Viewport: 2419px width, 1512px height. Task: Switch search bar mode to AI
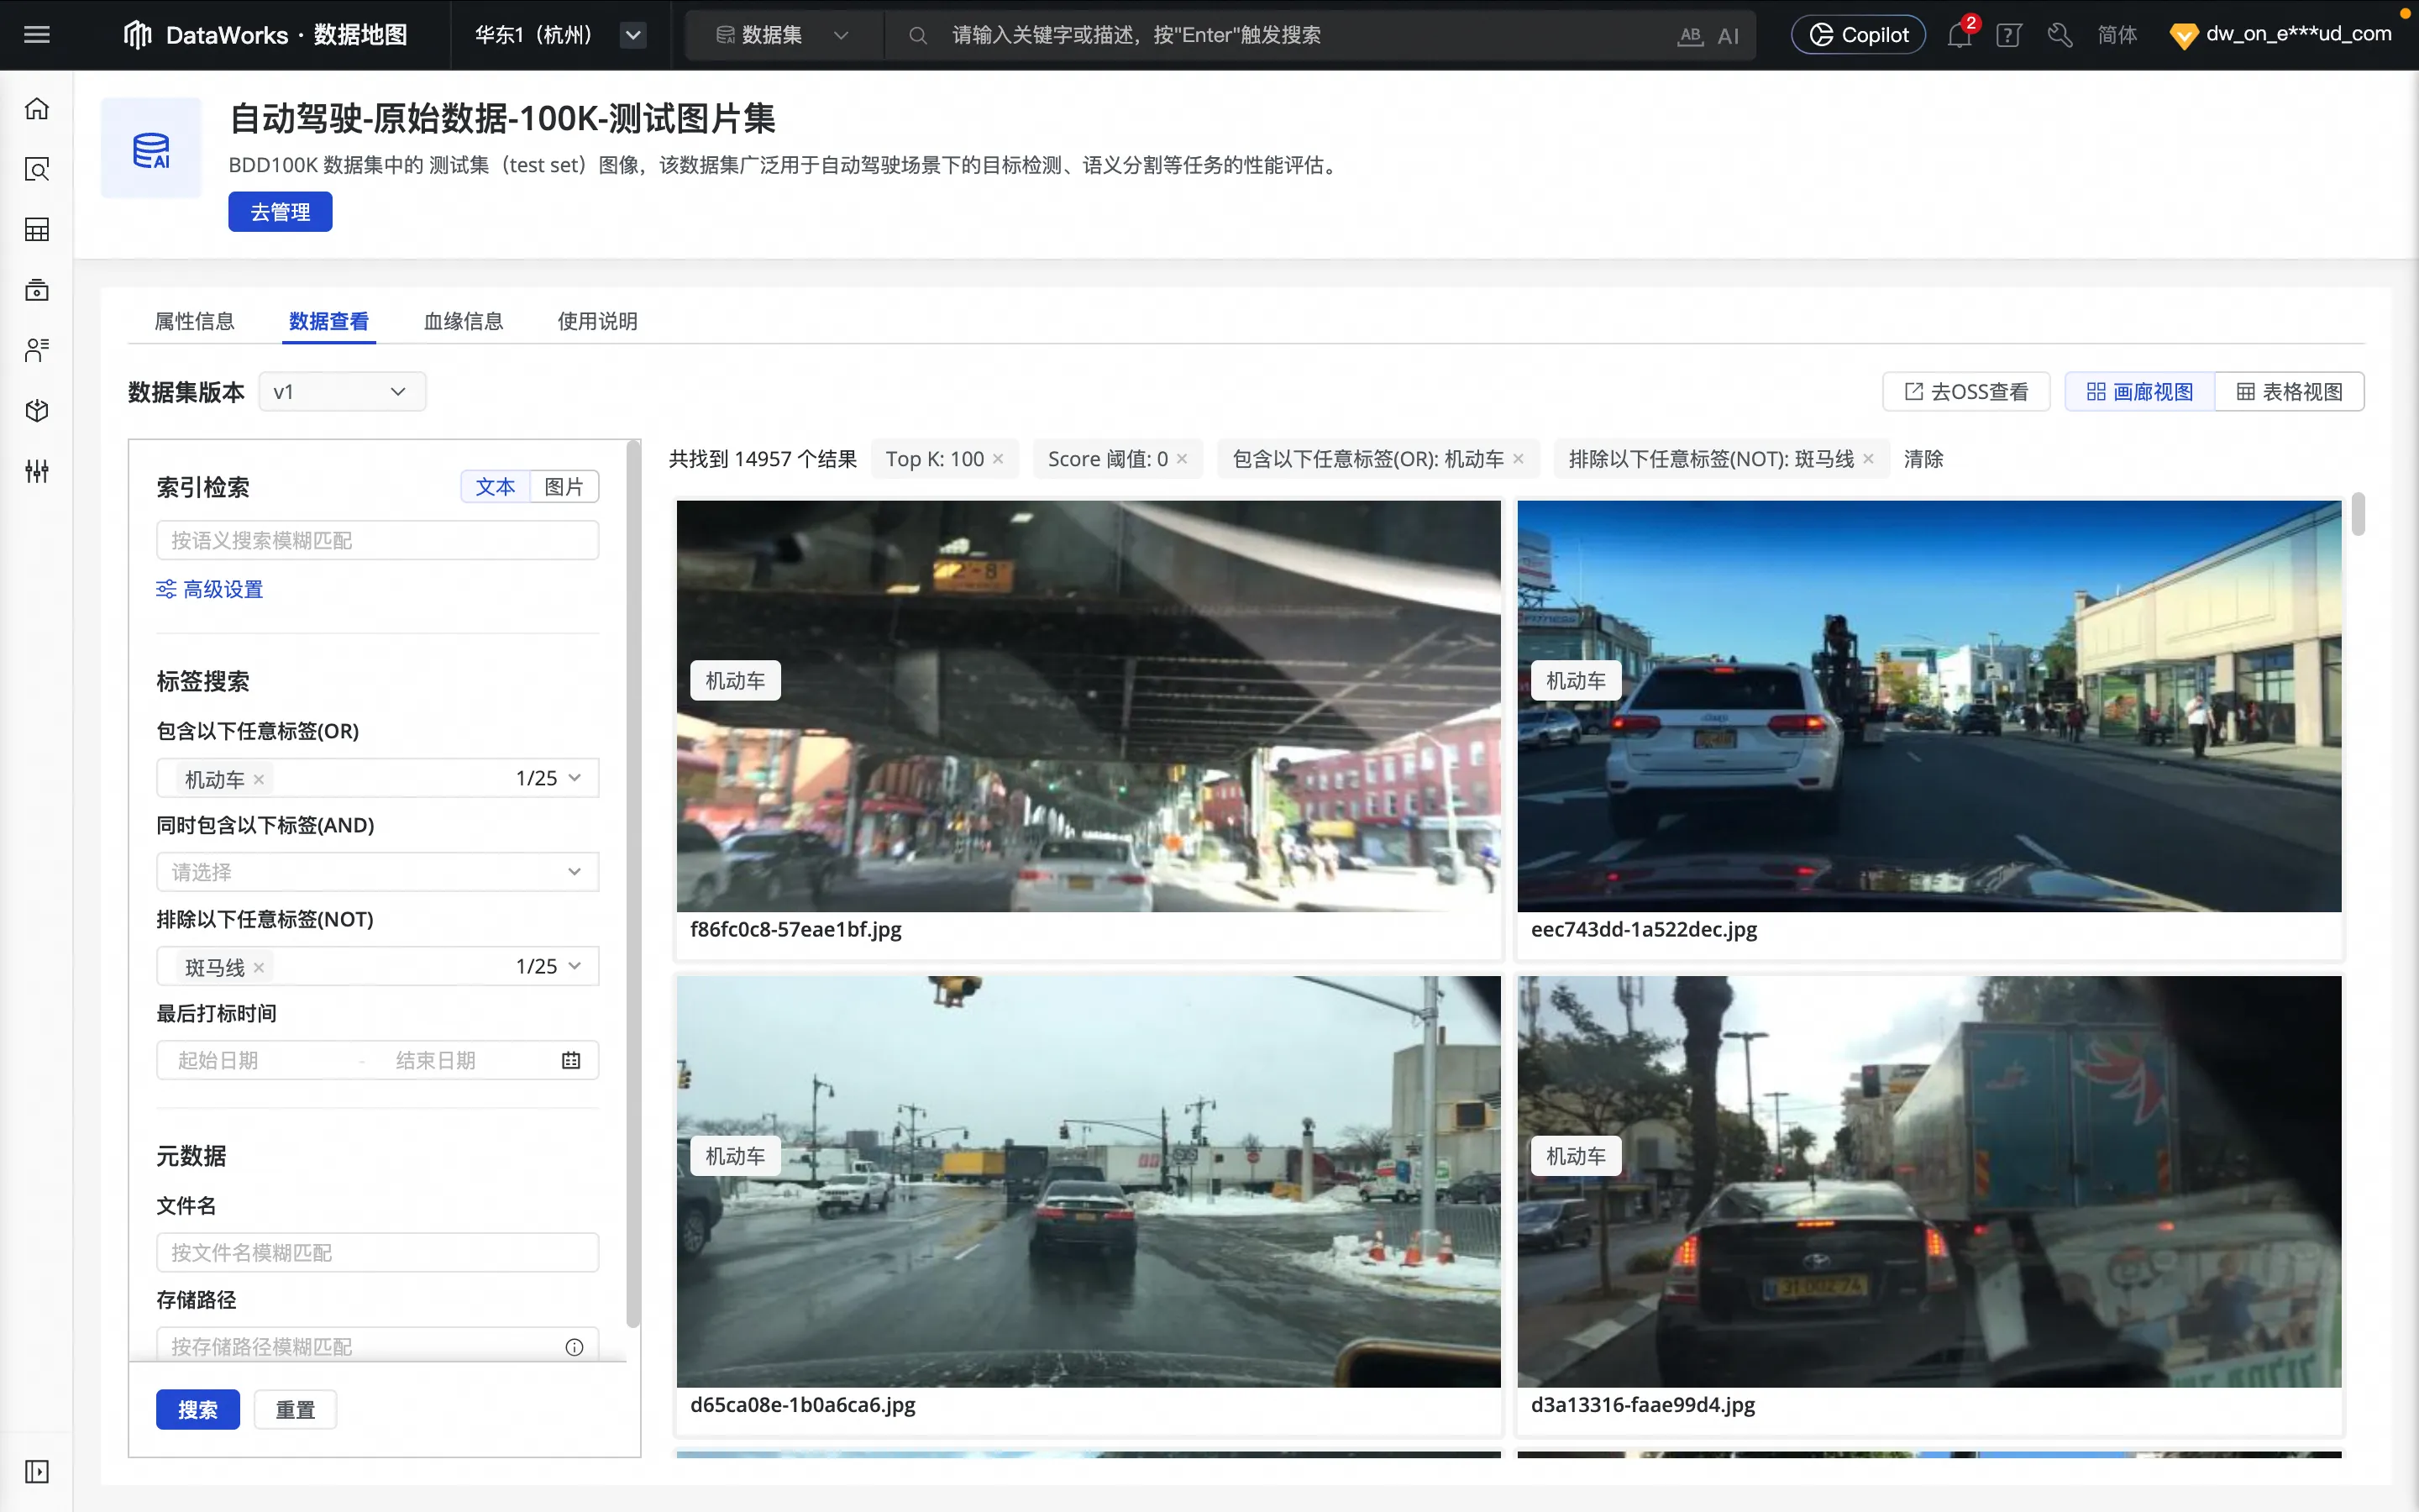click(1730, 35)
